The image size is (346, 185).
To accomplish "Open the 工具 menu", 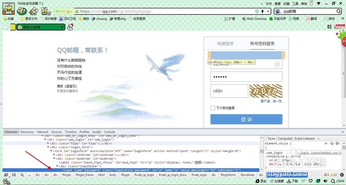I will (295, 3).
